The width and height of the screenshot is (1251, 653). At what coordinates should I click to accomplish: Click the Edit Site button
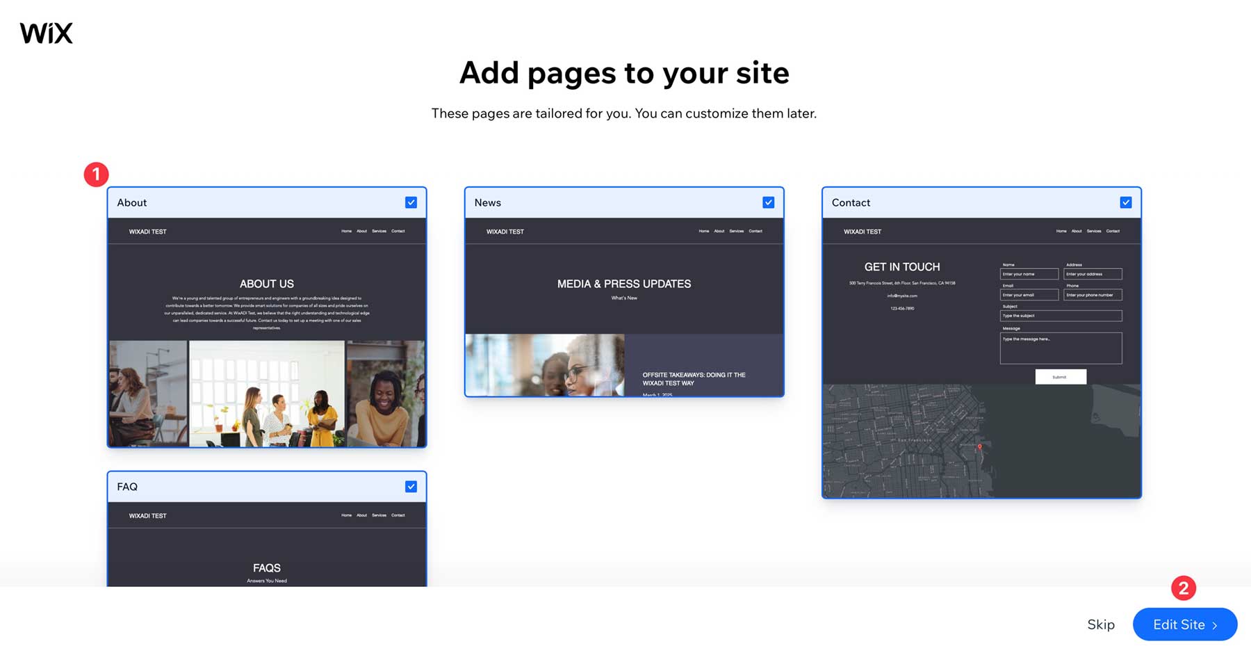pyautogui.click(x=1184, y=624)
